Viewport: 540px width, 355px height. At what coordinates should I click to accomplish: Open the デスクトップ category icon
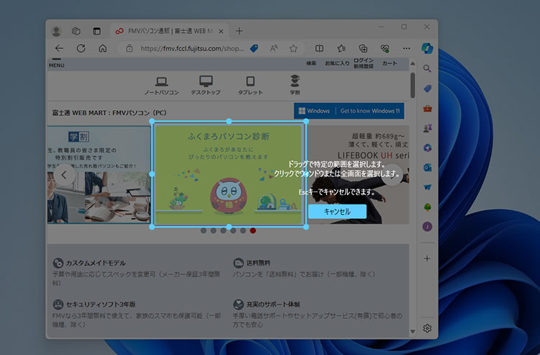[x=206, y=86]
